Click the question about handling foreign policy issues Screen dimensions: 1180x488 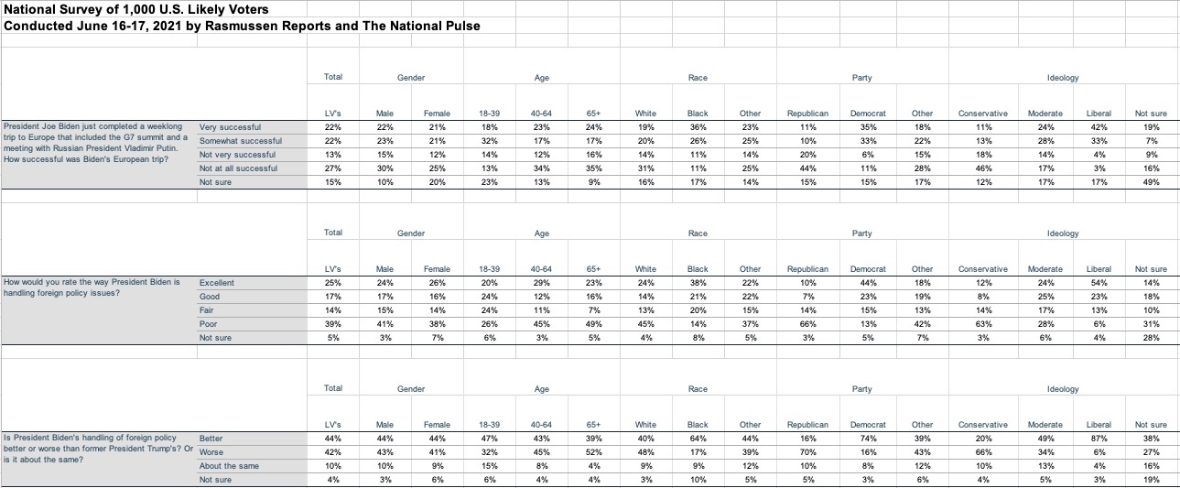click(92, 289)
